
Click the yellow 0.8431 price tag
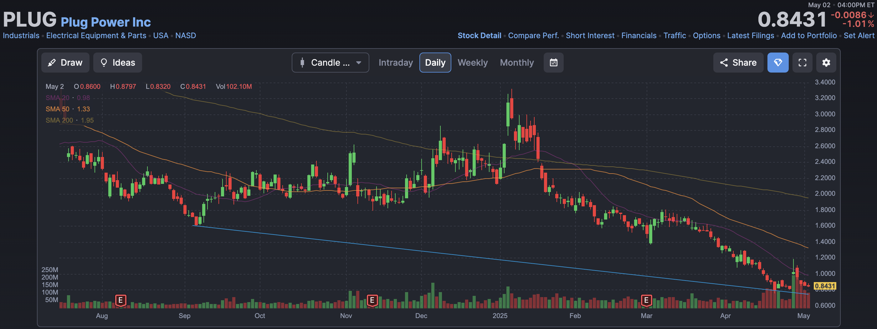825,286
